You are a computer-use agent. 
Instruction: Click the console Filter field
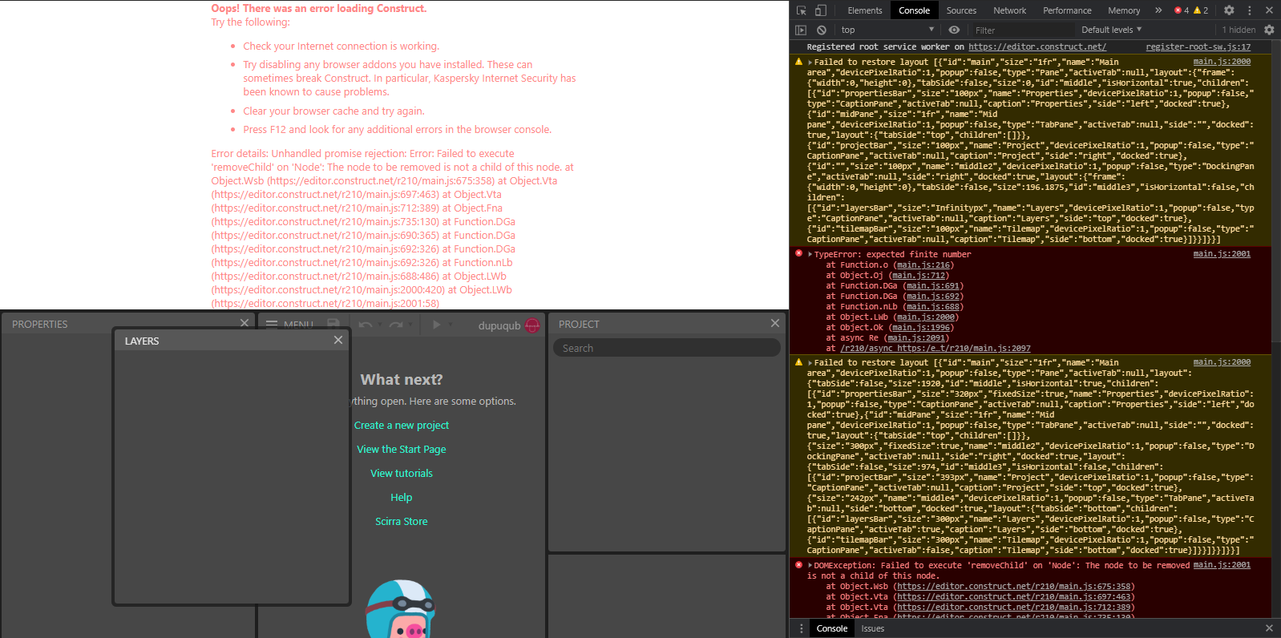click(x=1022, y=30)
